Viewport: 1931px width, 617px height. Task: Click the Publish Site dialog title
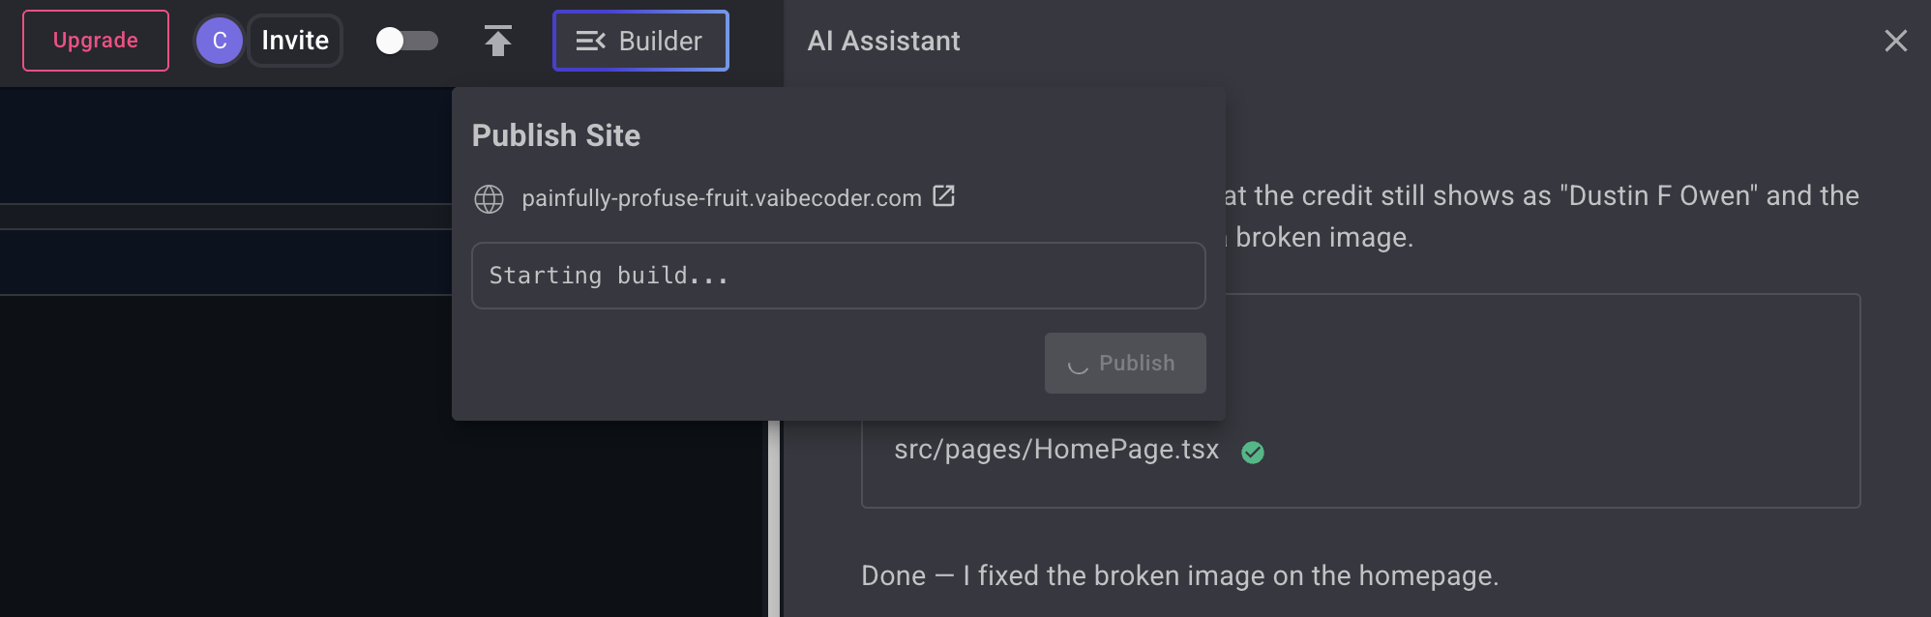(x=555, y=135)
